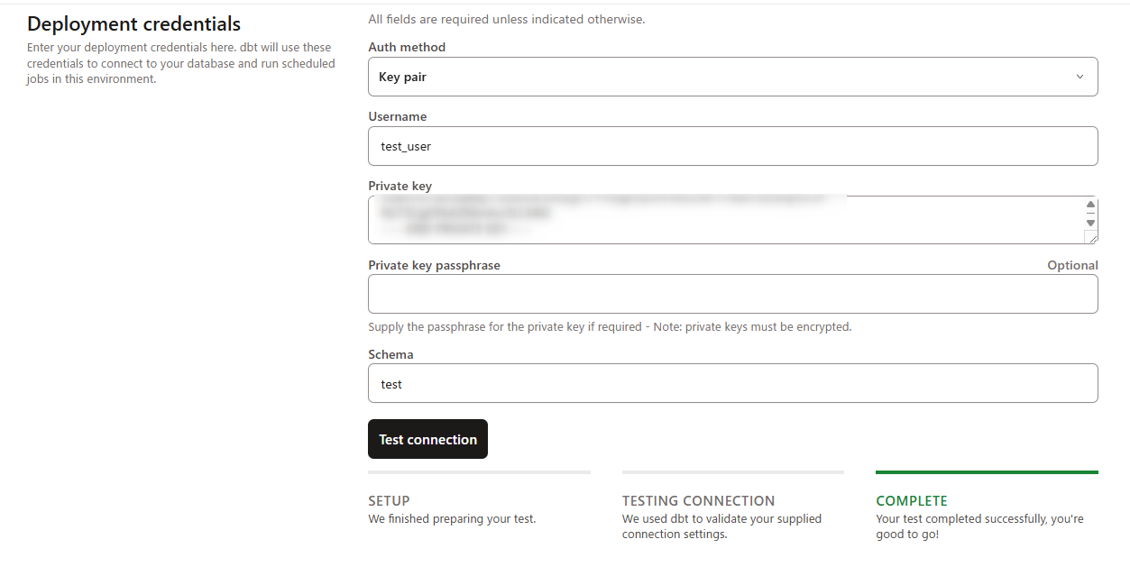
Task: Click the Deployment credentials heading
Action: click(133, 23)
